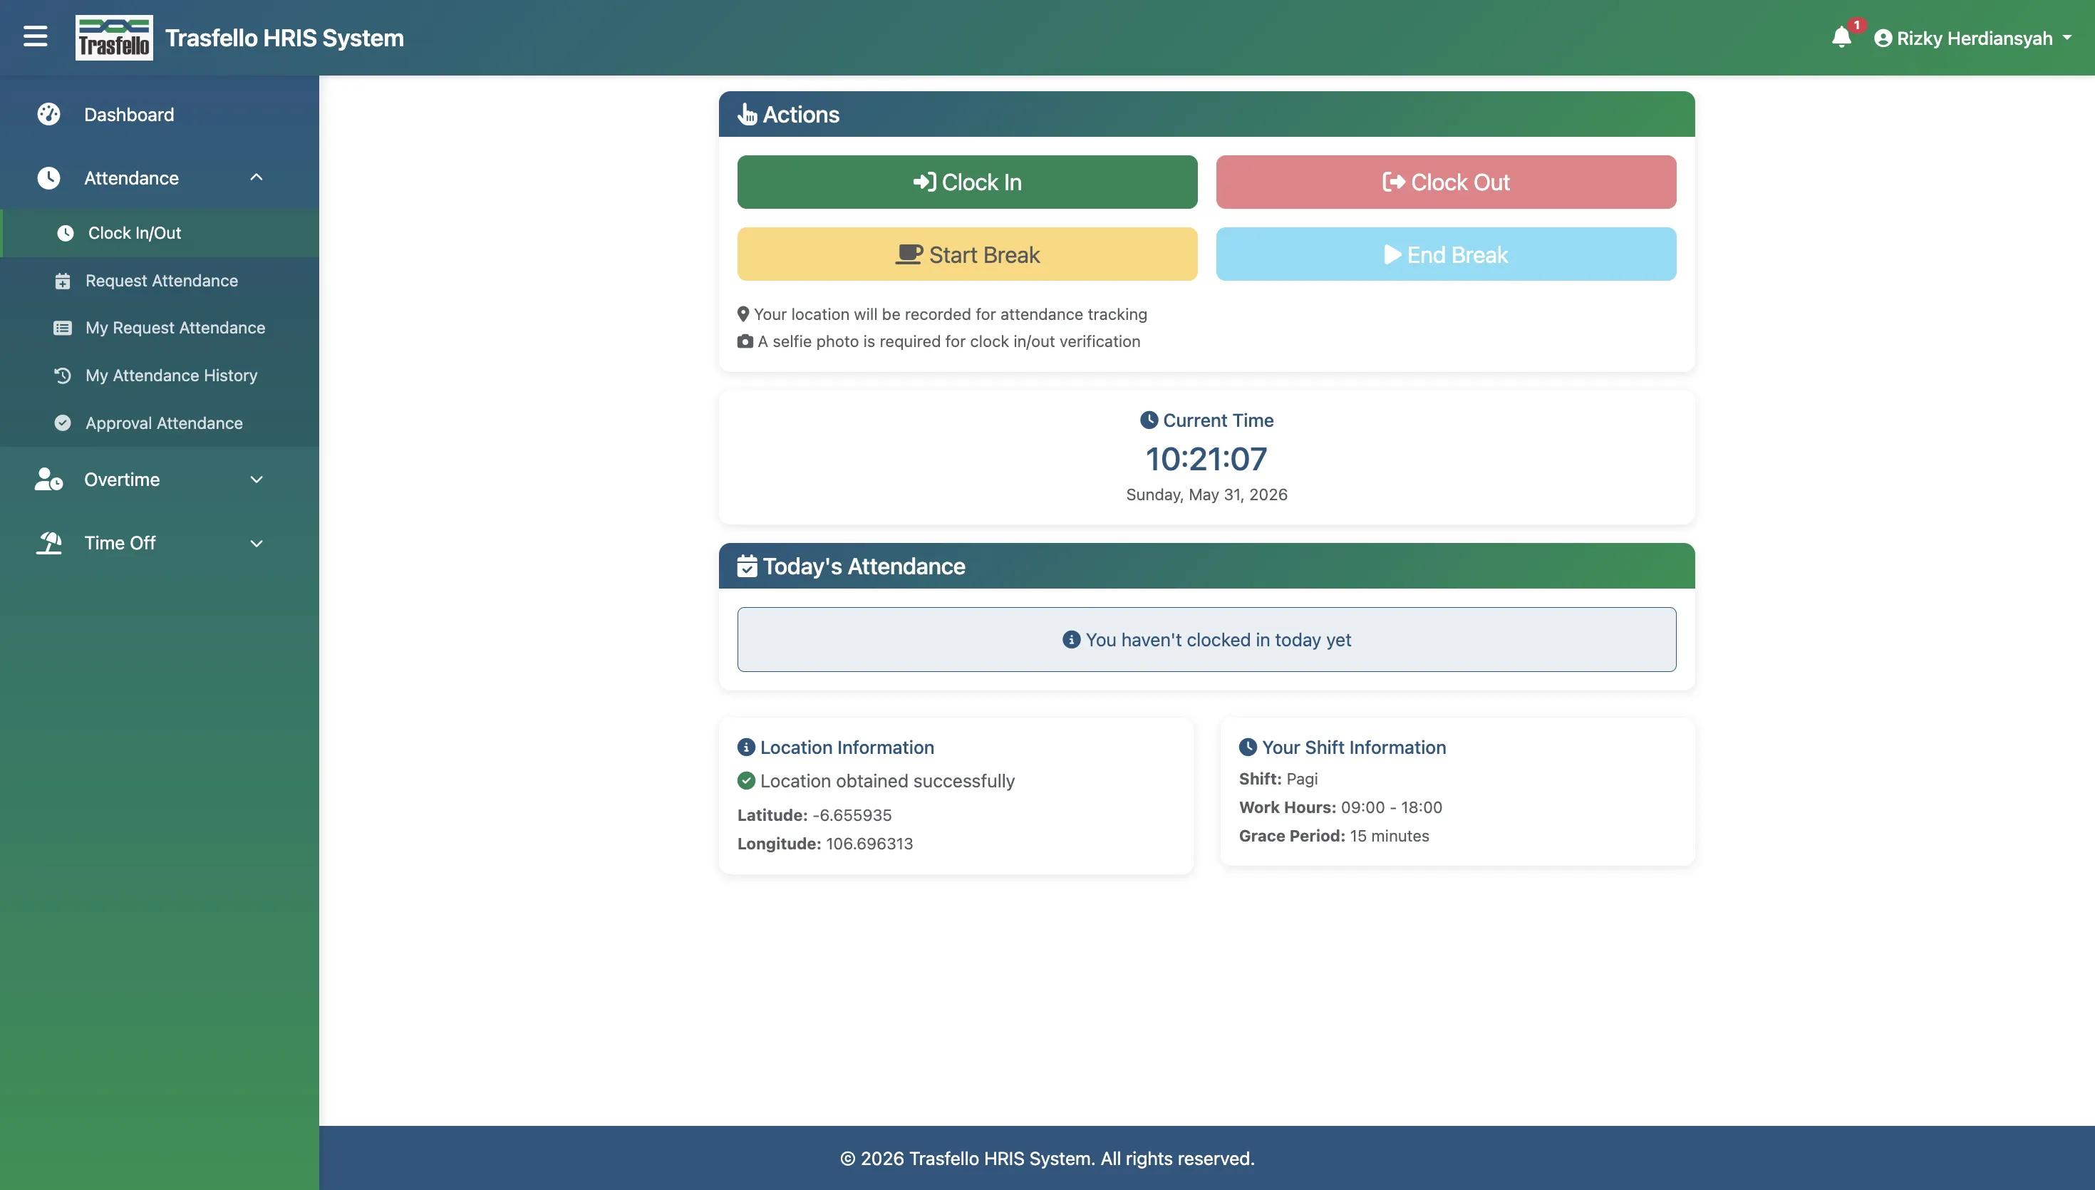Click the Attendance clock icon in sidebar
The image size is (2095, 1190).
point(49,178)
